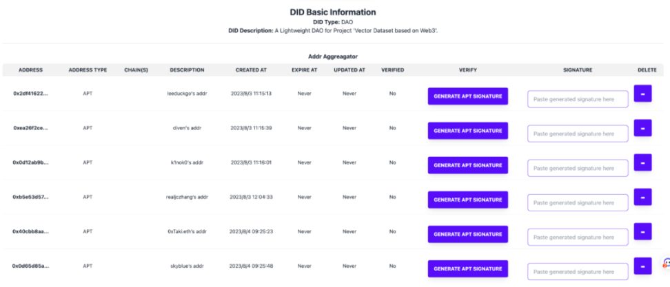Focus signature input for realjczhang's addr
670x287 pixels.
click(578, 202)
